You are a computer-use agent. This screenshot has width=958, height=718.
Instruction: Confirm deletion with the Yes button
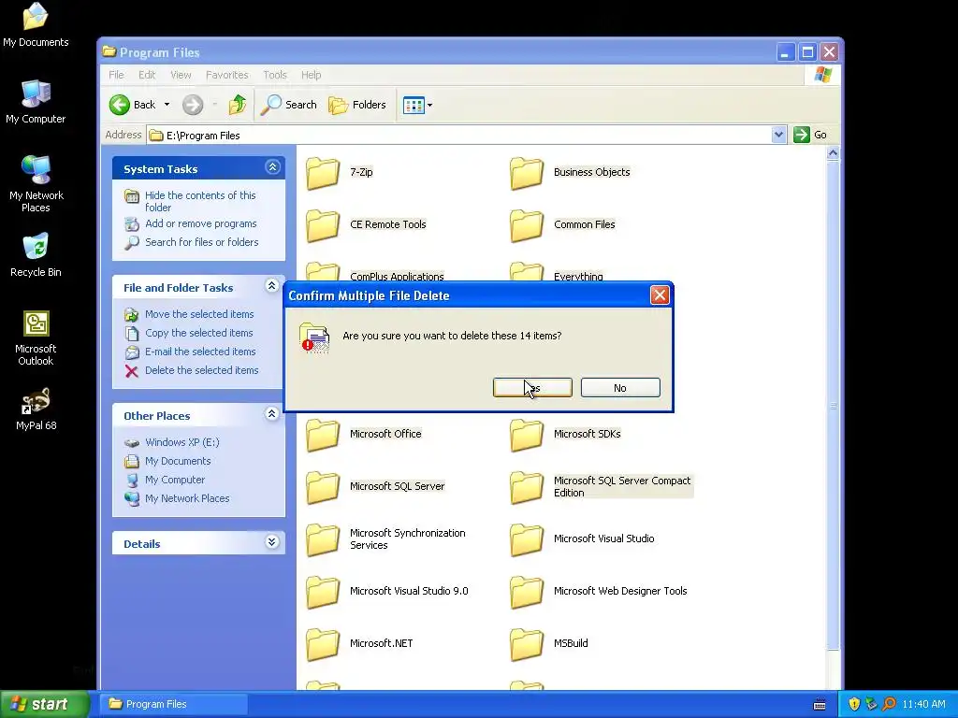[x=532, y=388]
